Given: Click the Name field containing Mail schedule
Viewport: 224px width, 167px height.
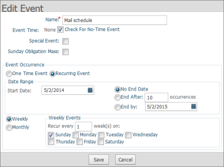Looking at the screenshot, I should pyautogui.click(x=115, y=20).
